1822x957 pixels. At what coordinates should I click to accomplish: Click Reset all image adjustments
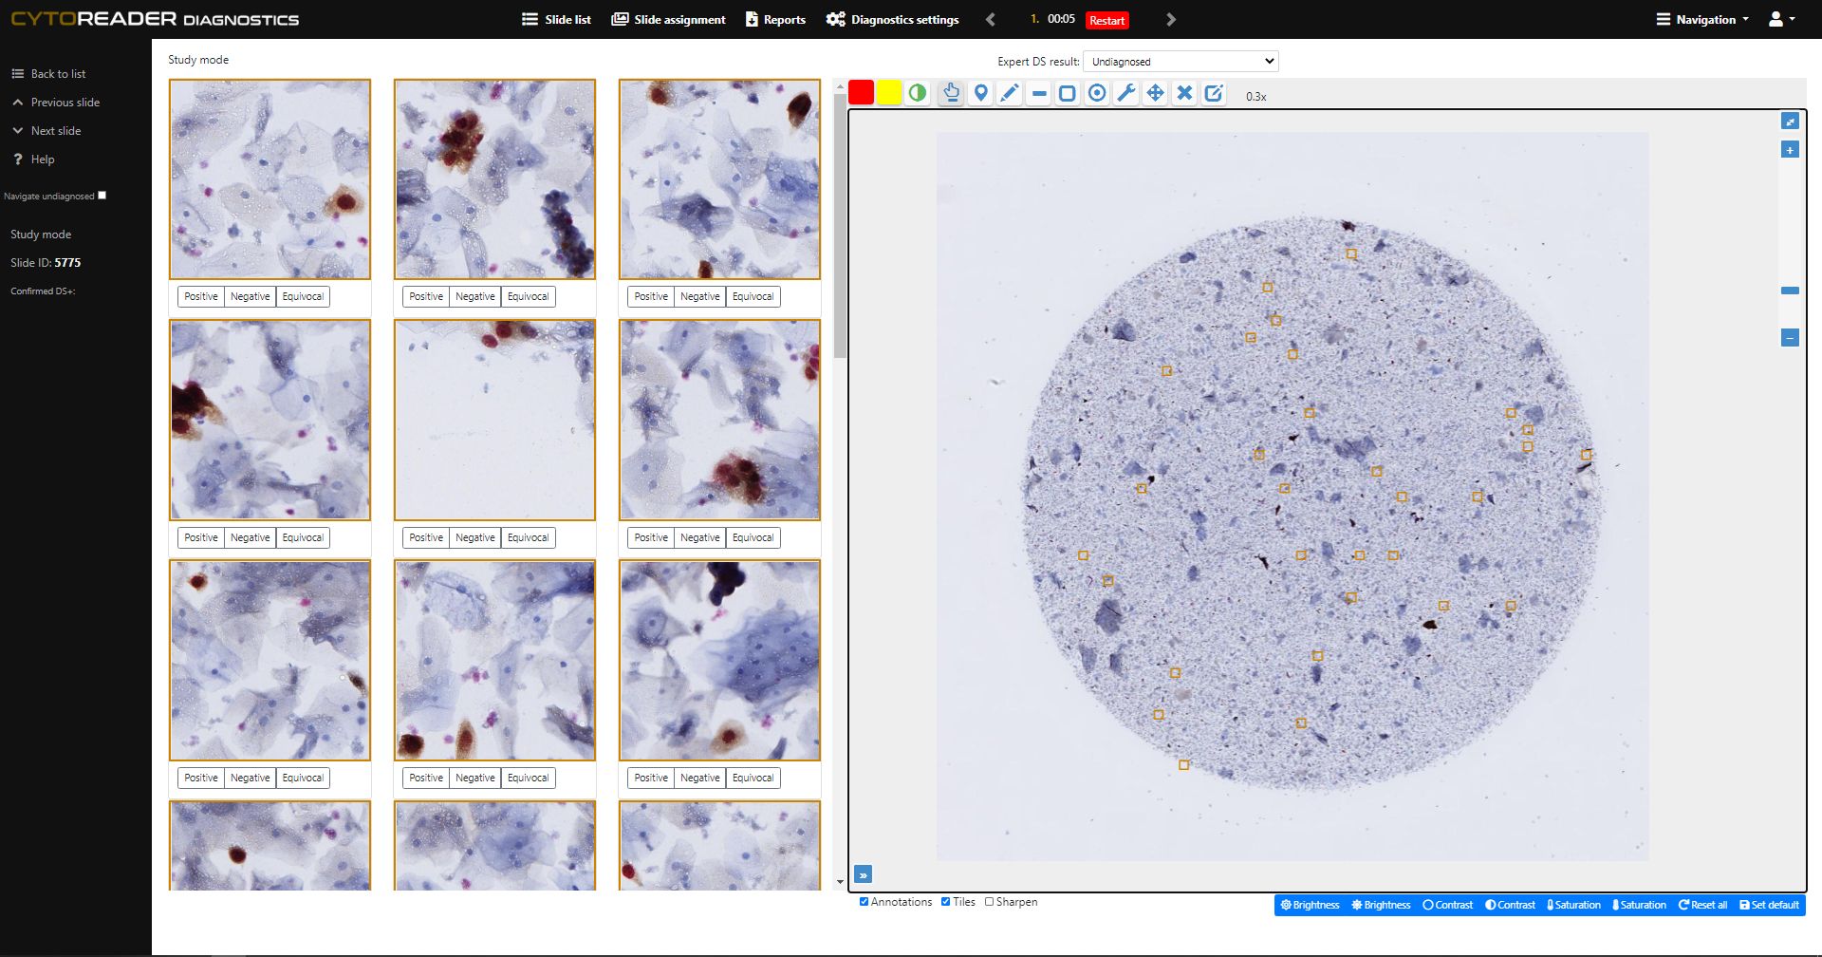pos(1702,905)
